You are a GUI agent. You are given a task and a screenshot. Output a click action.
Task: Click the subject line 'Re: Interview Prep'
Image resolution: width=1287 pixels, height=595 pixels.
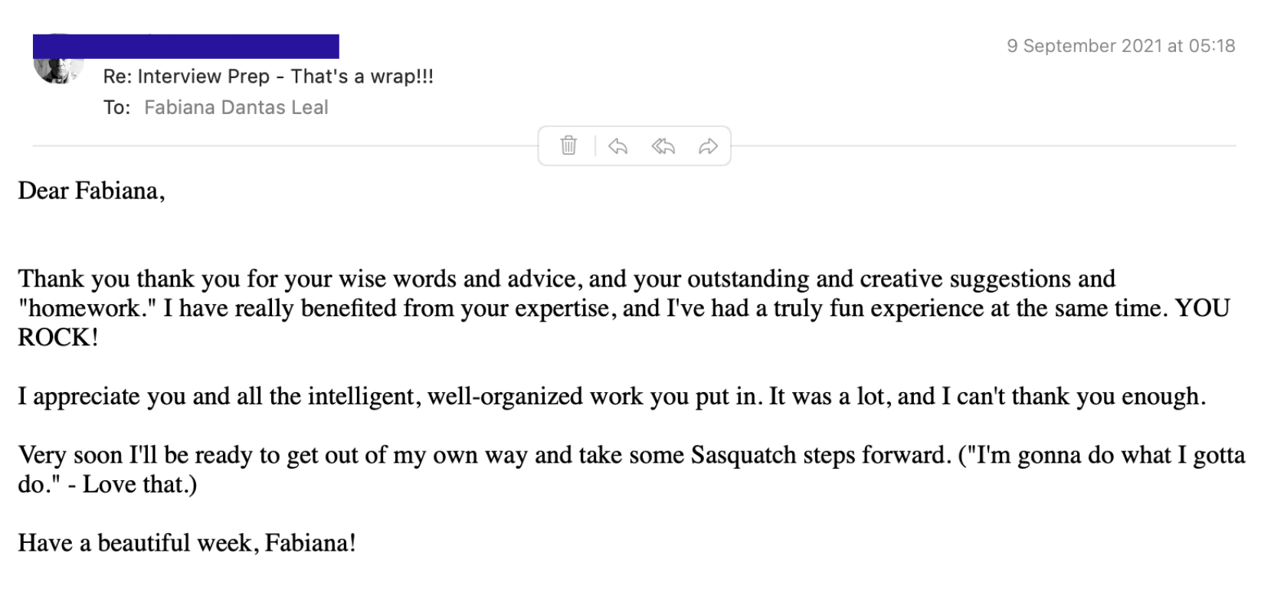pos(268,77)
